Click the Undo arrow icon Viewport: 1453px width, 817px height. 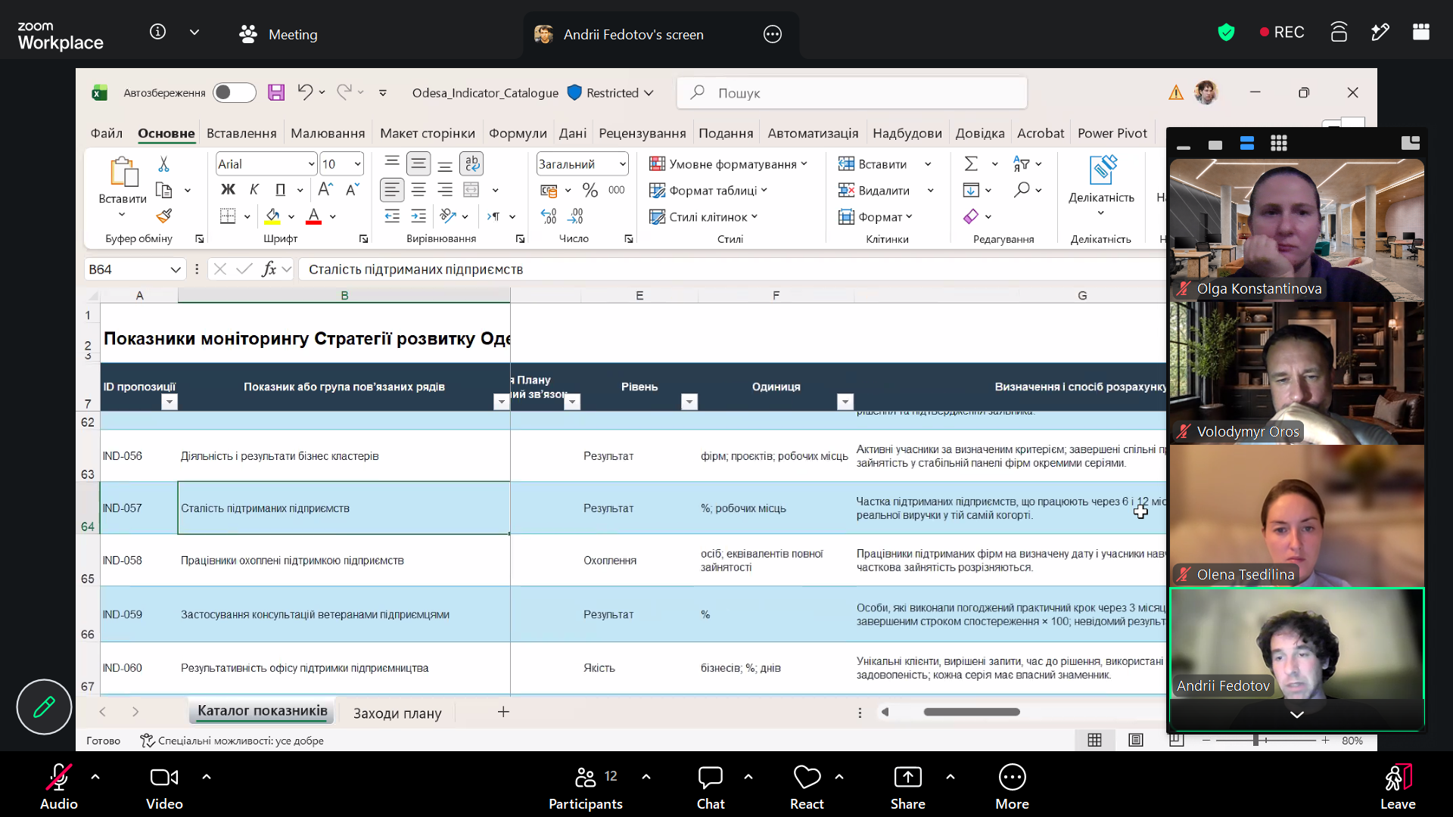click(305, 92)
